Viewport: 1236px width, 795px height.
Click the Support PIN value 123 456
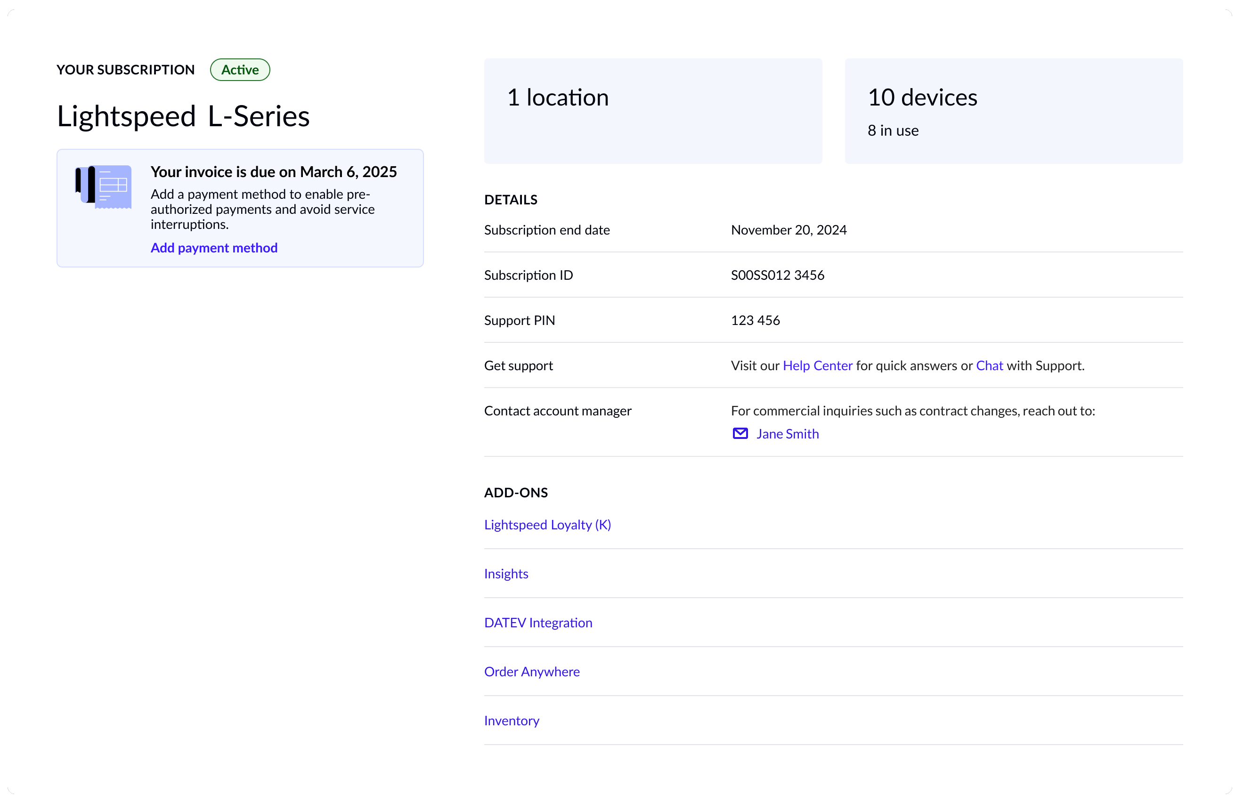(x=755, y=320)
